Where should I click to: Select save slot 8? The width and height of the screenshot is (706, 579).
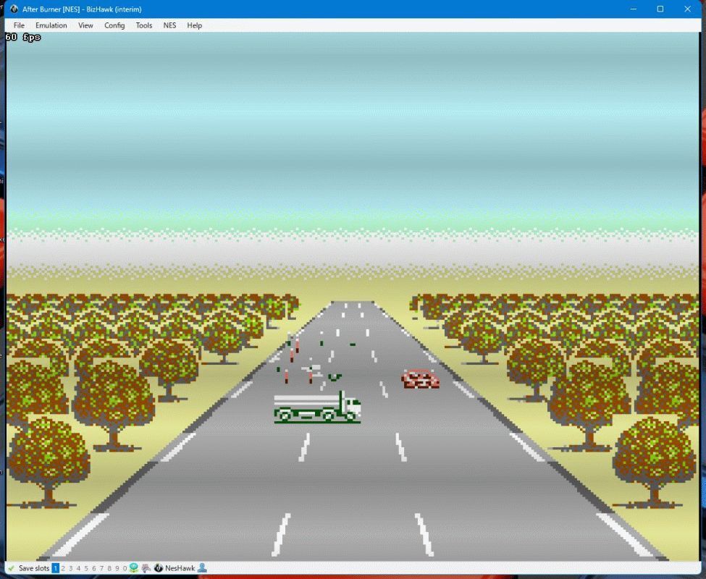point(109,568)
